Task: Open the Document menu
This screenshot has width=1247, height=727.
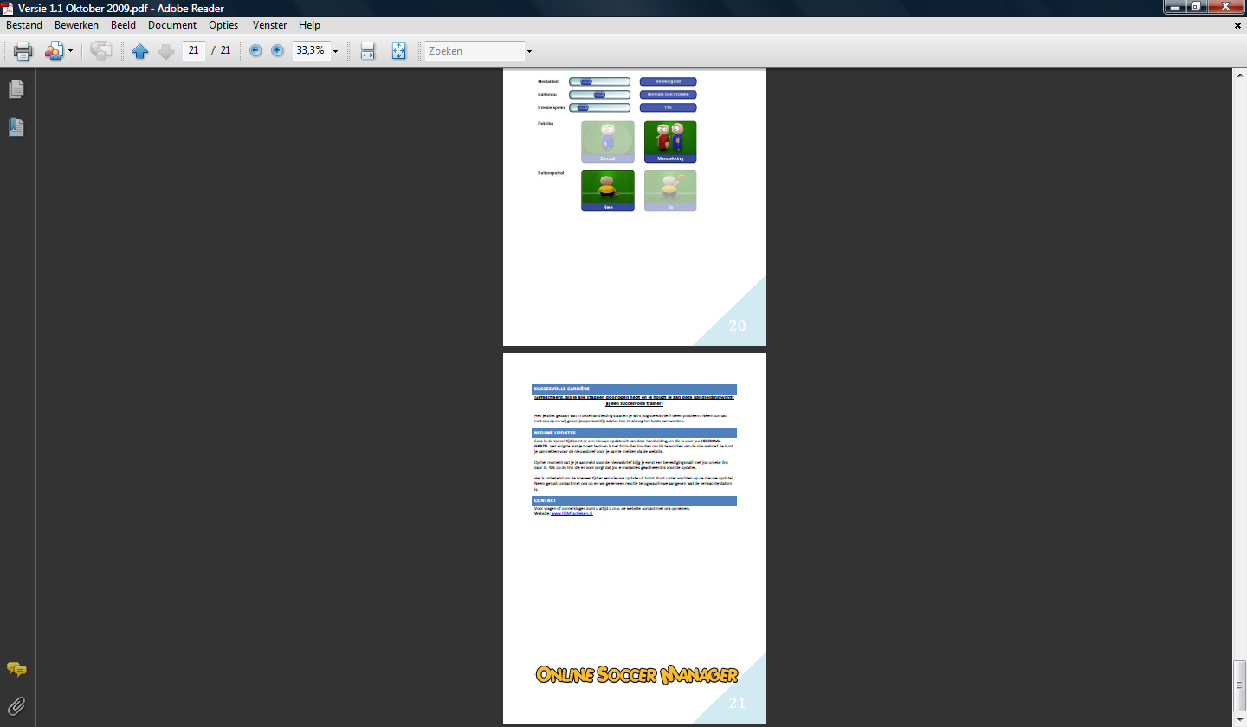Action: tap(172, 25)
